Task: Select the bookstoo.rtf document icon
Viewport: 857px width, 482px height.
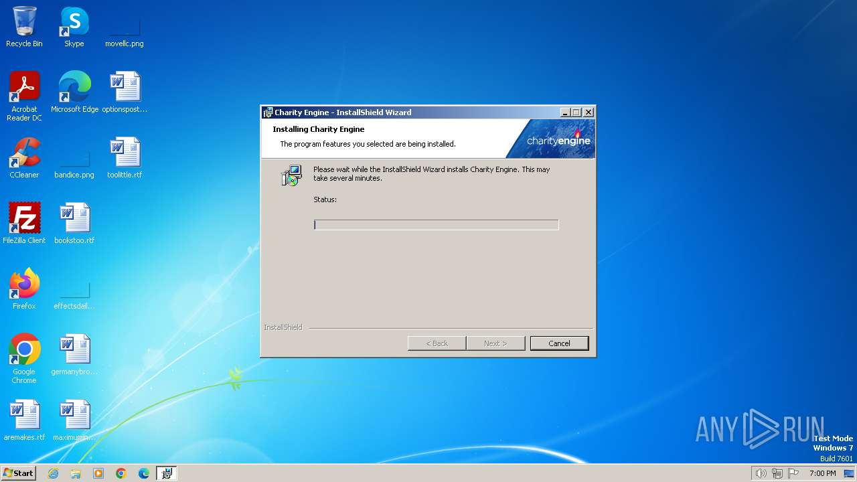Action: pyautogui.click(x=74, y=224)
